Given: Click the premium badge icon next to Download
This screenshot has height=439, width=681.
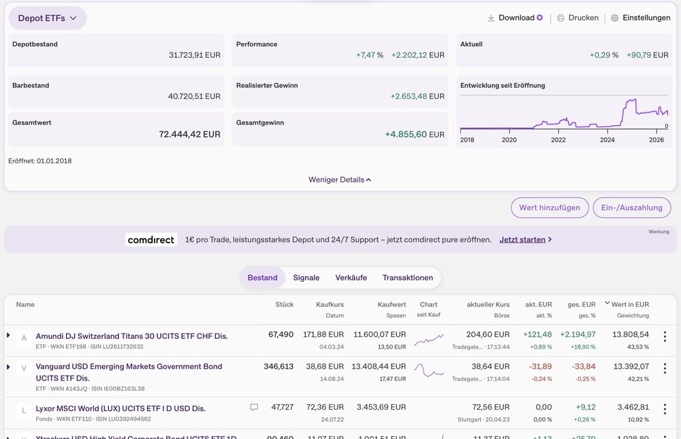Looking at the screenshot, I should pyautogui.click(x=540, y=18).
